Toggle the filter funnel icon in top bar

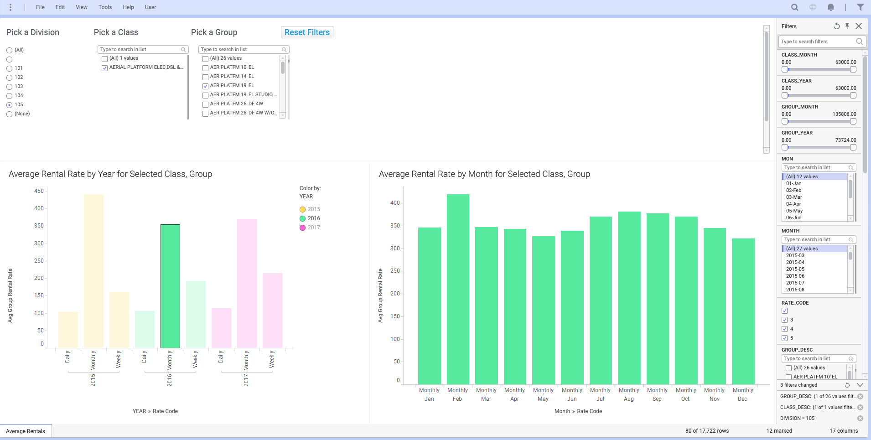(x=860, y=7)
